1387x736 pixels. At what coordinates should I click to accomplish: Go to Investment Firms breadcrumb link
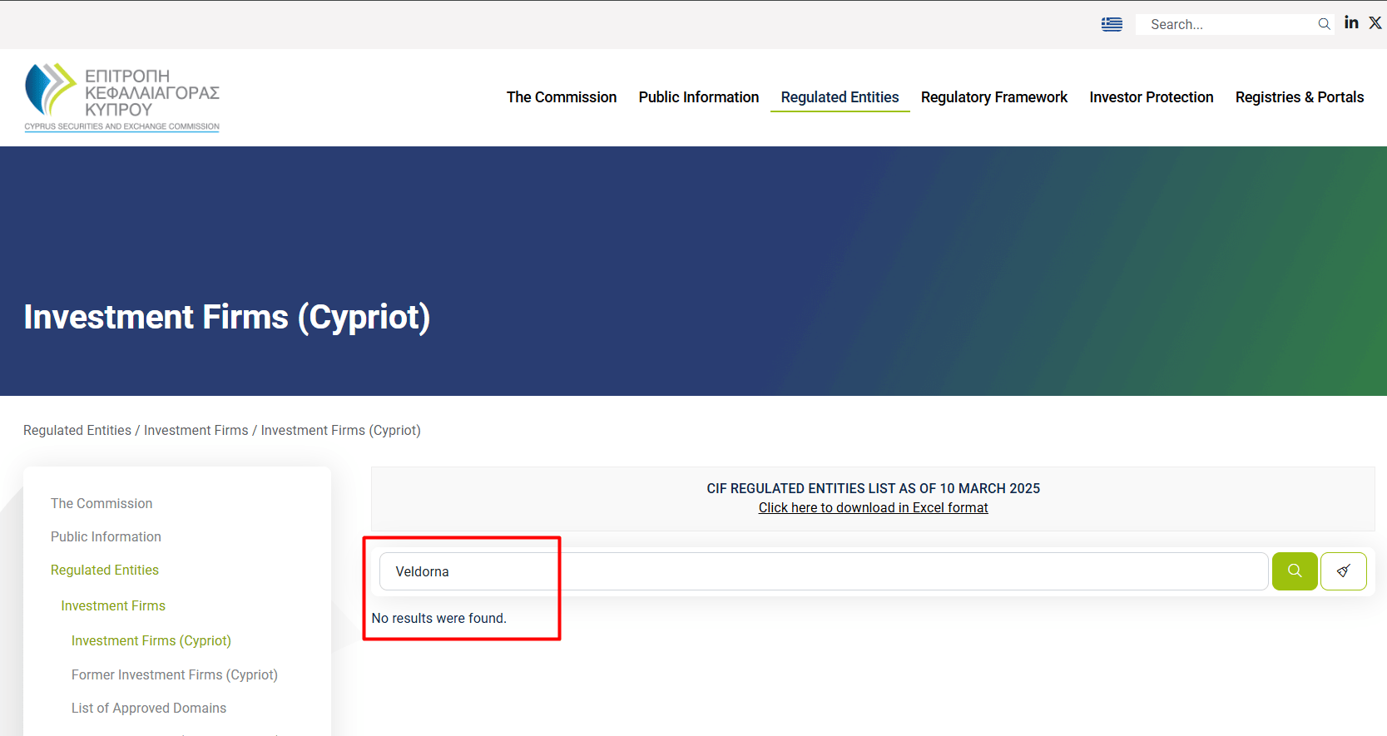(196, 430)
